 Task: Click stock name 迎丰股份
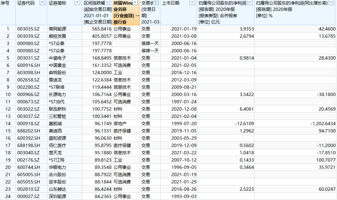[57, 182]
